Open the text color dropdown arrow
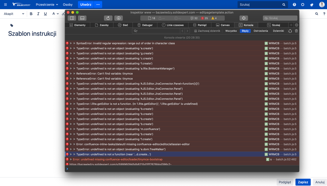The width and height of the screenshot is (327, 186). pyautogui.click(x=58, y=14)
